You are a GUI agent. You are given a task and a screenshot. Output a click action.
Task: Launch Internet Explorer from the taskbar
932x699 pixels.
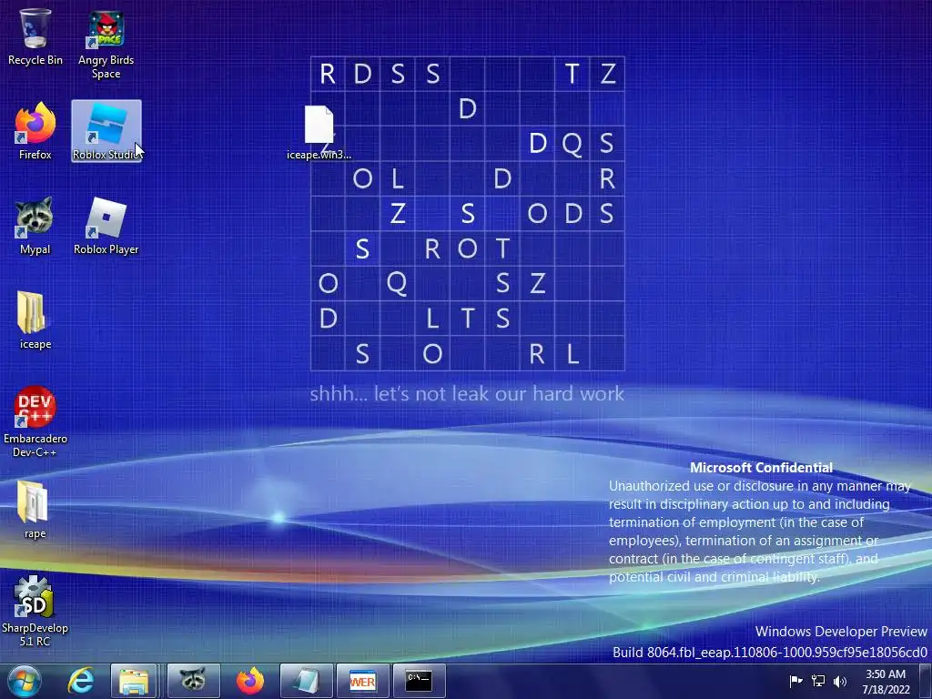point(81,681)
